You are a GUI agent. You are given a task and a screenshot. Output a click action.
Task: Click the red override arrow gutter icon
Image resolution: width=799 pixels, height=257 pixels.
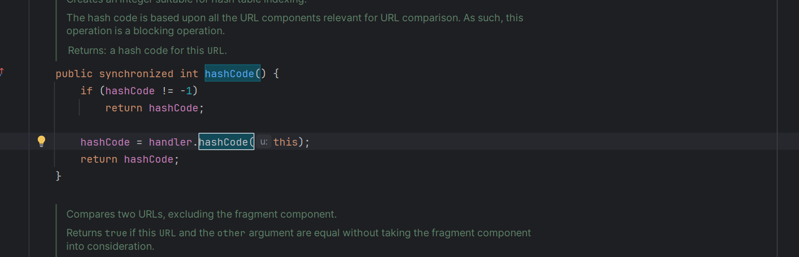click(2, 72)
